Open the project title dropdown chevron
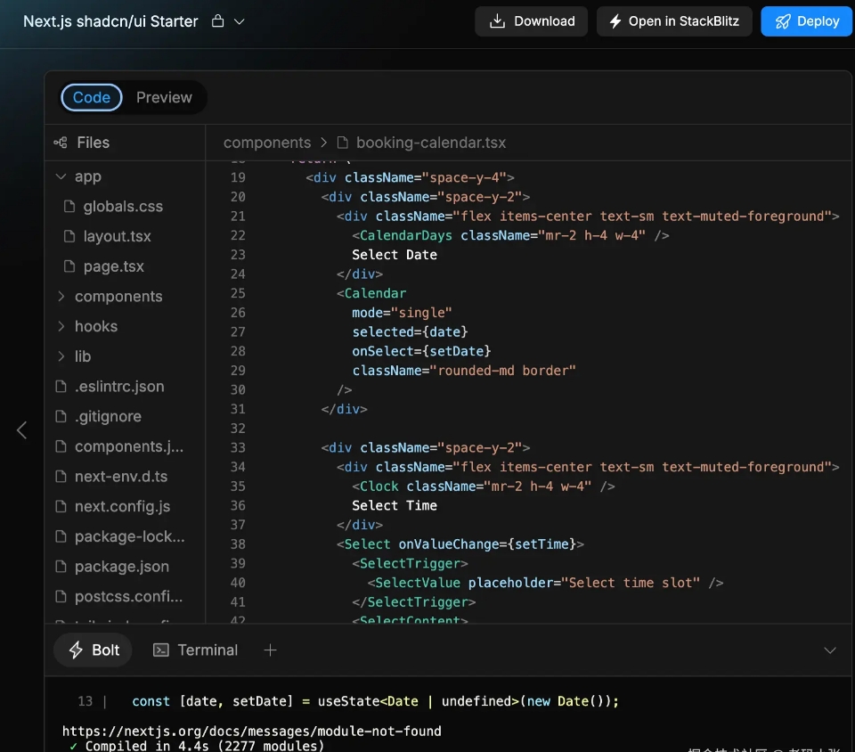The image size is (855, 752). [239, 21]
